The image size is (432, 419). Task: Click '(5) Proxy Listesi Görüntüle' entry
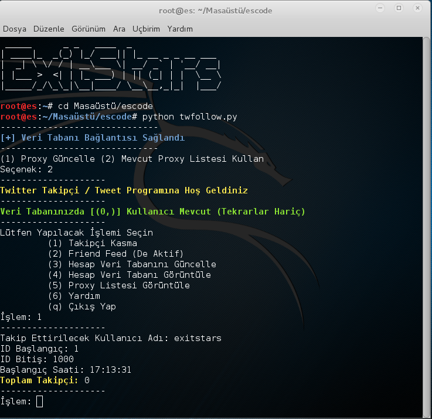click(x=119, y=285)
